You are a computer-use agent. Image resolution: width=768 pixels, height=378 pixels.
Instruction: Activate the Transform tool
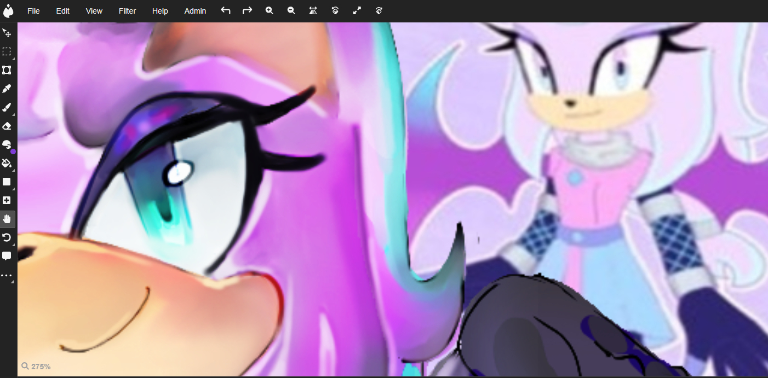[x=7, y=70]
